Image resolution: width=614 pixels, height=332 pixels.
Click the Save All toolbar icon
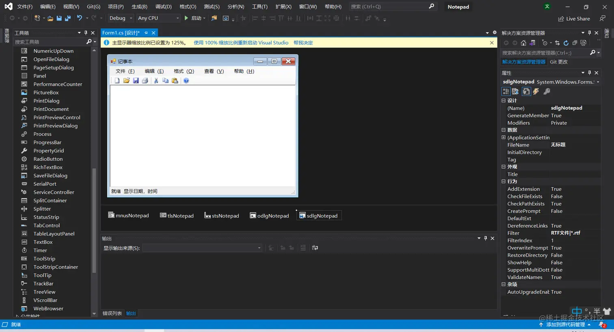pyautogui.click(x=68, y=18)
